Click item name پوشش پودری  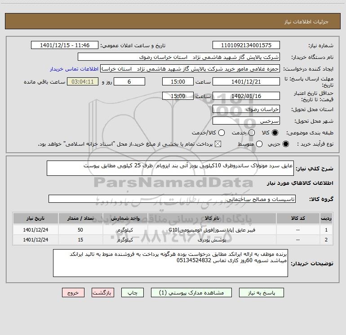point(212,240)
